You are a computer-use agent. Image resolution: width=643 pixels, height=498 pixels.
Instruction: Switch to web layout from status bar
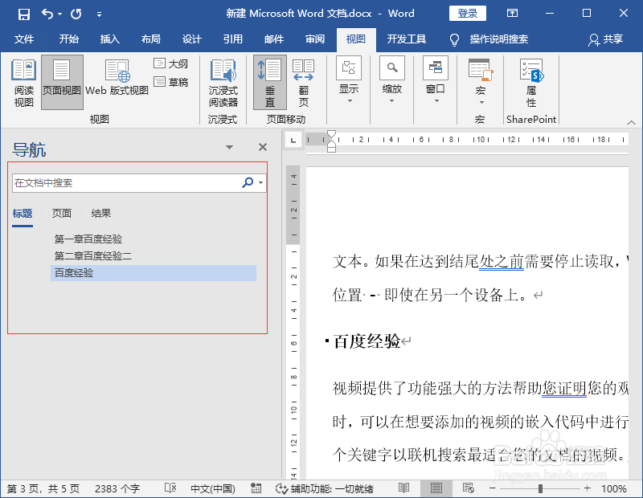tap(469, 488)
